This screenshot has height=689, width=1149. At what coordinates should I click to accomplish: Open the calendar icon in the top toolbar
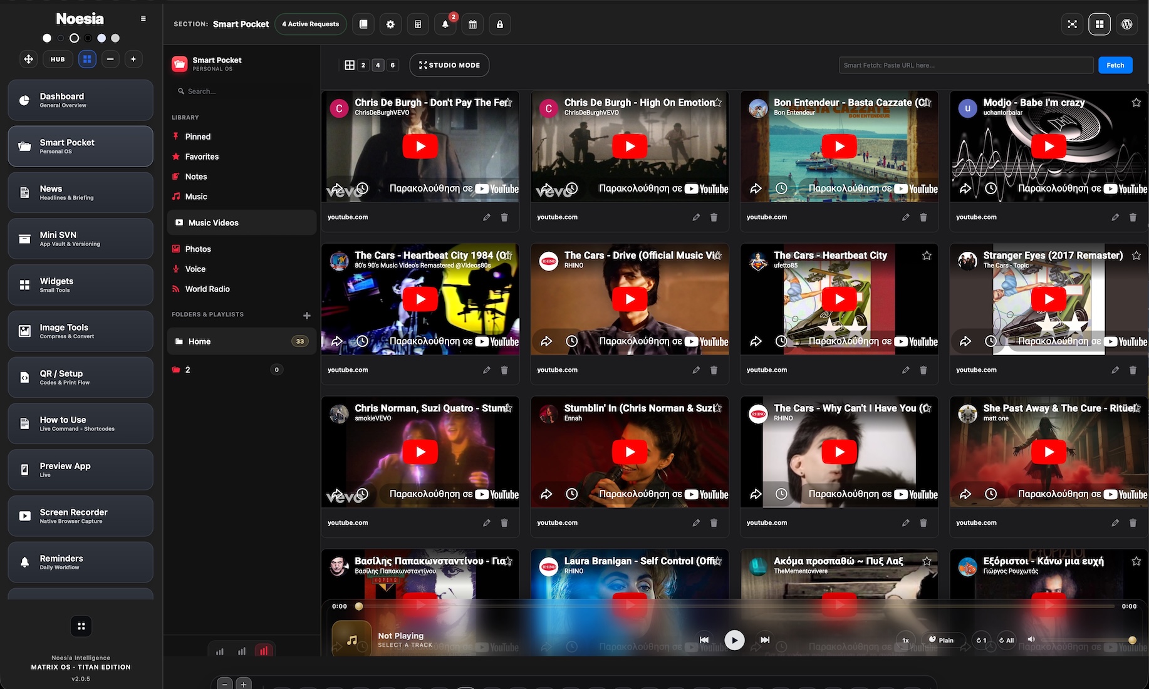[473, 24]
